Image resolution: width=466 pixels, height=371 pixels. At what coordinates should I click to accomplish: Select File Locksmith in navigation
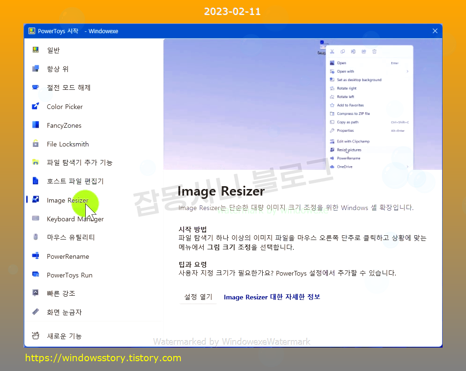click(x=68, y=144)
